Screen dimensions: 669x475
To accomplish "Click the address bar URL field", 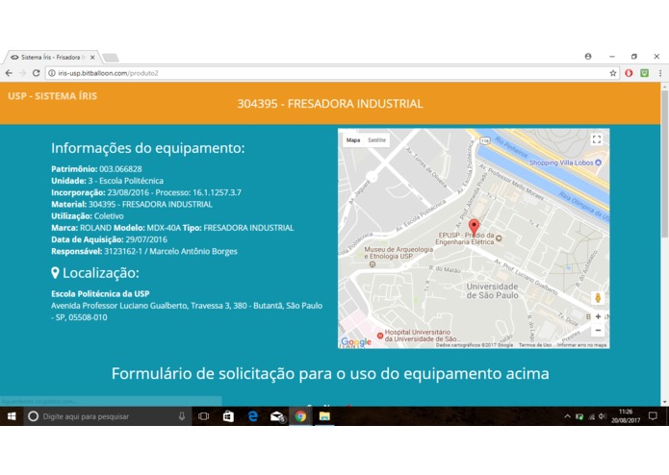I will pyautogui.click(x=331, y=73).
